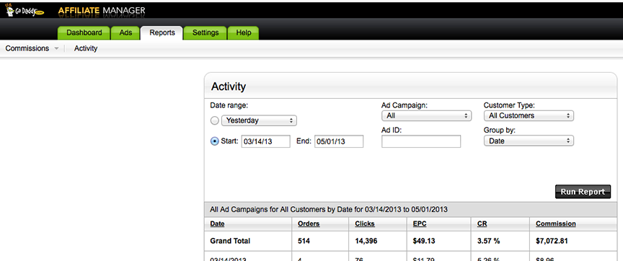Sort table by Clicks column header
The height and width of the screenshot is (261, 623).
365,224
